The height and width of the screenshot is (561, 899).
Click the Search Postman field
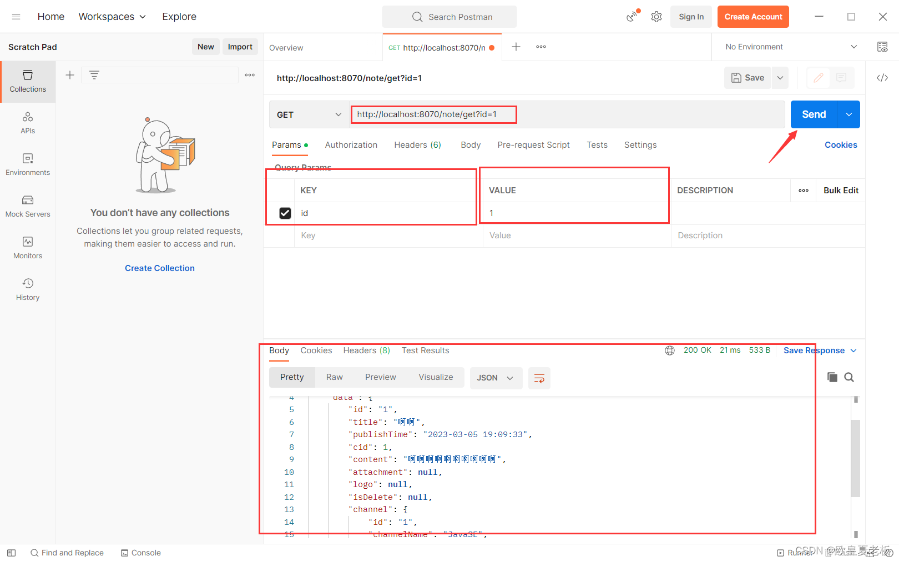tap(449, 17)
